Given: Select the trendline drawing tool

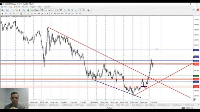Looking at the screenshot, I should [17, 13].
